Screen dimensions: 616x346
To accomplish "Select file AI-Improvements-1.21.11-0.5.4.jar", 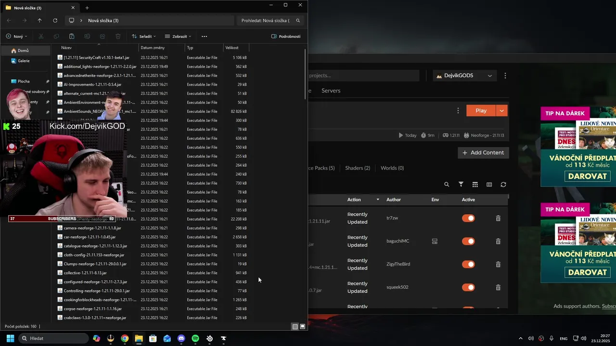I will (92, 85).
